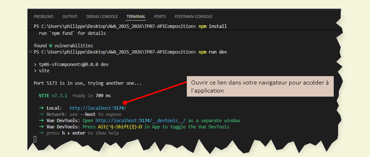Click the arrow before Vue DevTools: Open
This screenshot has height=157, width=370.
(41, 120)
